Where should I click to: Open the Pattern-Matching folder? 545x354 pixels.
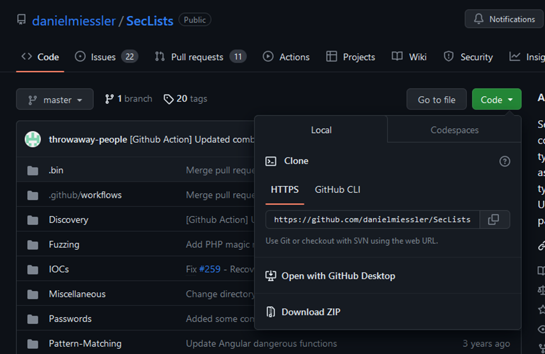click(x=85, y=343)
